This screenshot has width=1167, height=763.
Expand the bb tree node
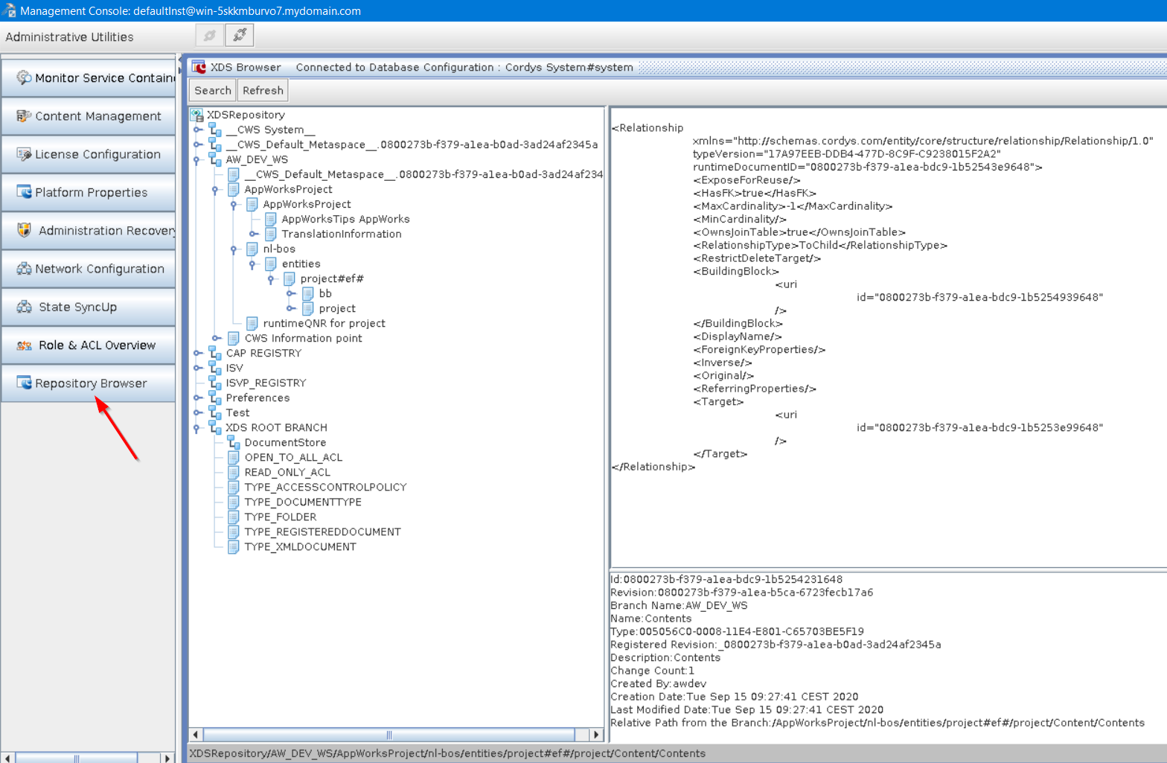pyautogui.click(x=290, y=293)
